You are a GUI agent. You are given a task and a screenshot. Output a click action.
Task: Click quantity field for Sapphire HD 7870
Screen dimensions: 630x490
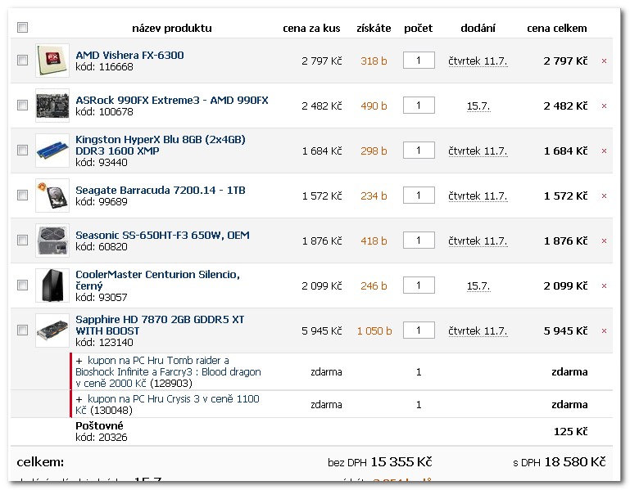pos(419,330)
